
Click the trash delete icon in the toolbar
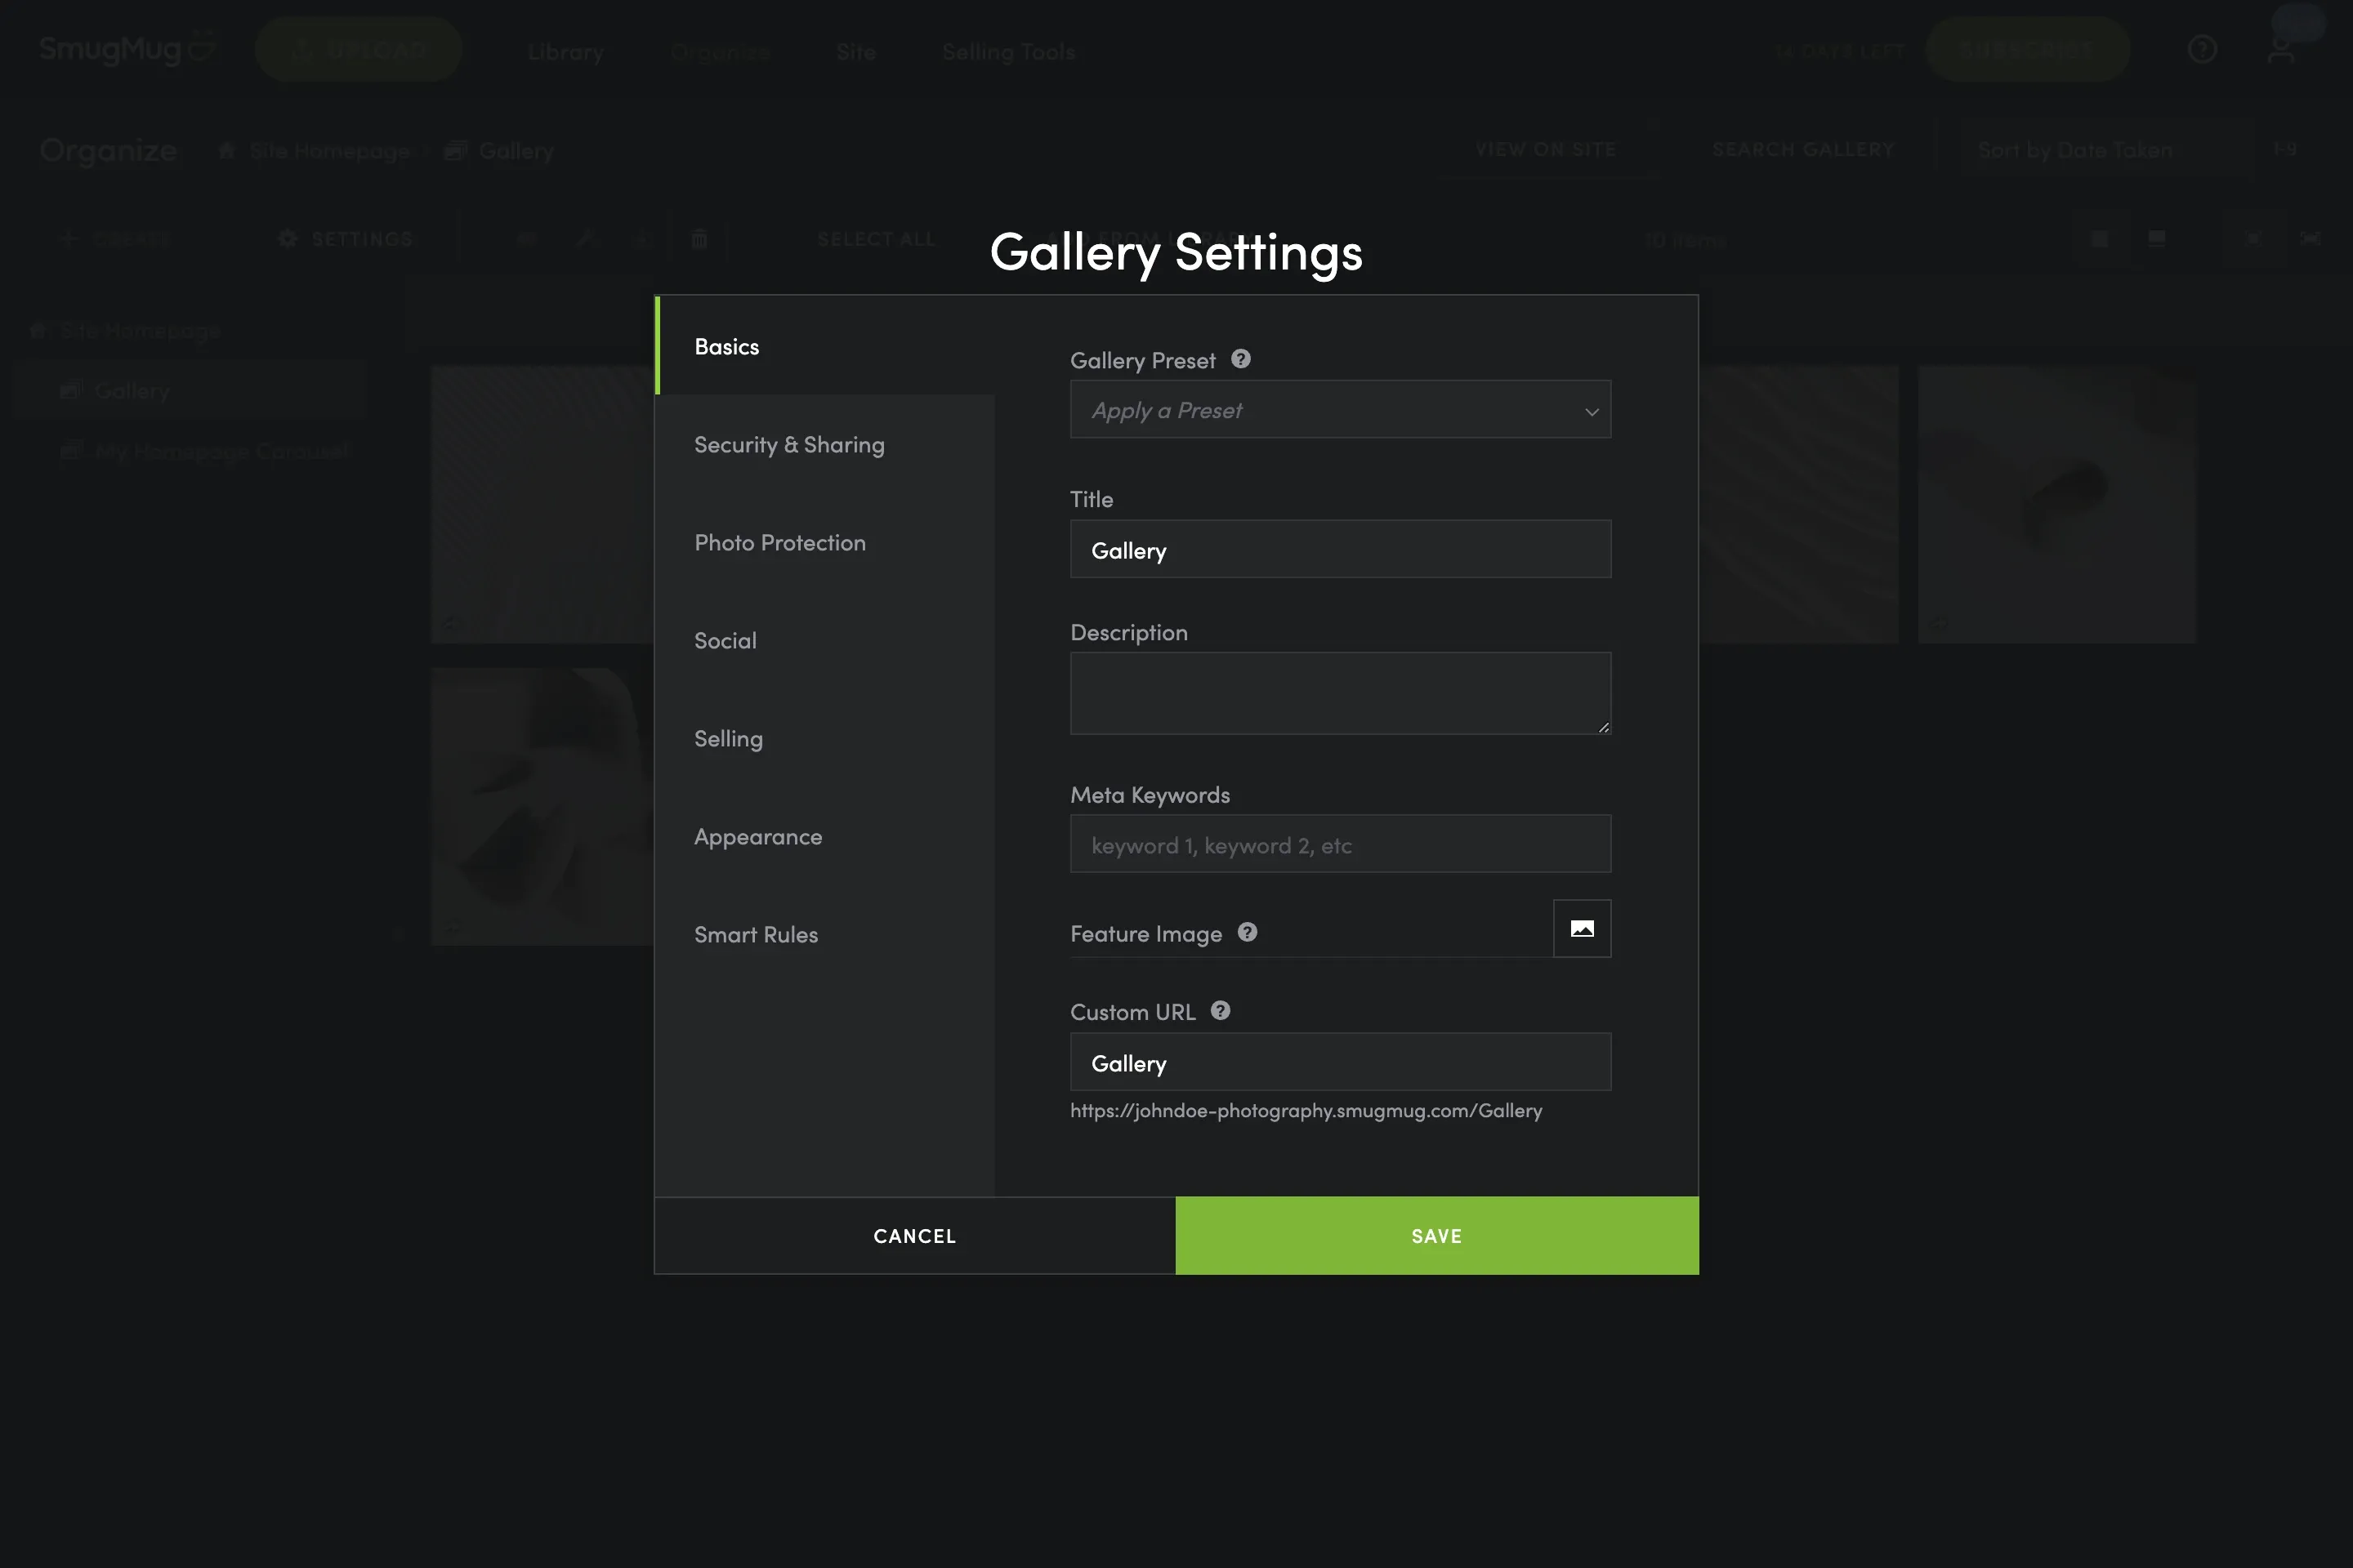699,239
